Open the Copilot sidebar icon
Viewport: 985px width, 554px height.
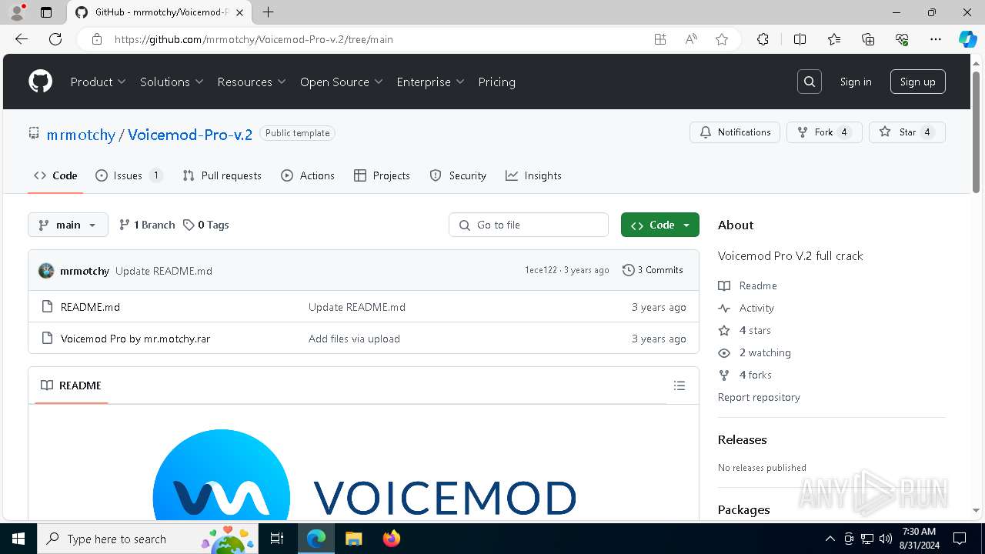(967, 39)
